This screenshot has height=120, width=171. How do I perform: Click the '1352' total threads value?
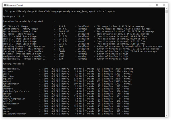tap(61, 49)
